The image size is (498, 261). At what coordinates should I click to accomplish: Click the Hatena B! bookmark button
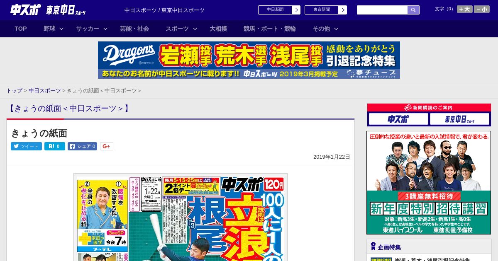point(55,146)
